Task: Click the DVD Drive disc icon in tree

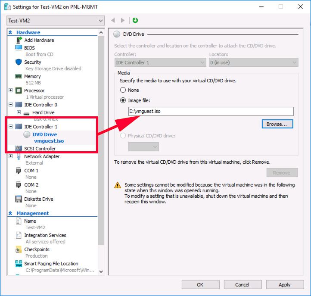Action: tap(27, 134)
